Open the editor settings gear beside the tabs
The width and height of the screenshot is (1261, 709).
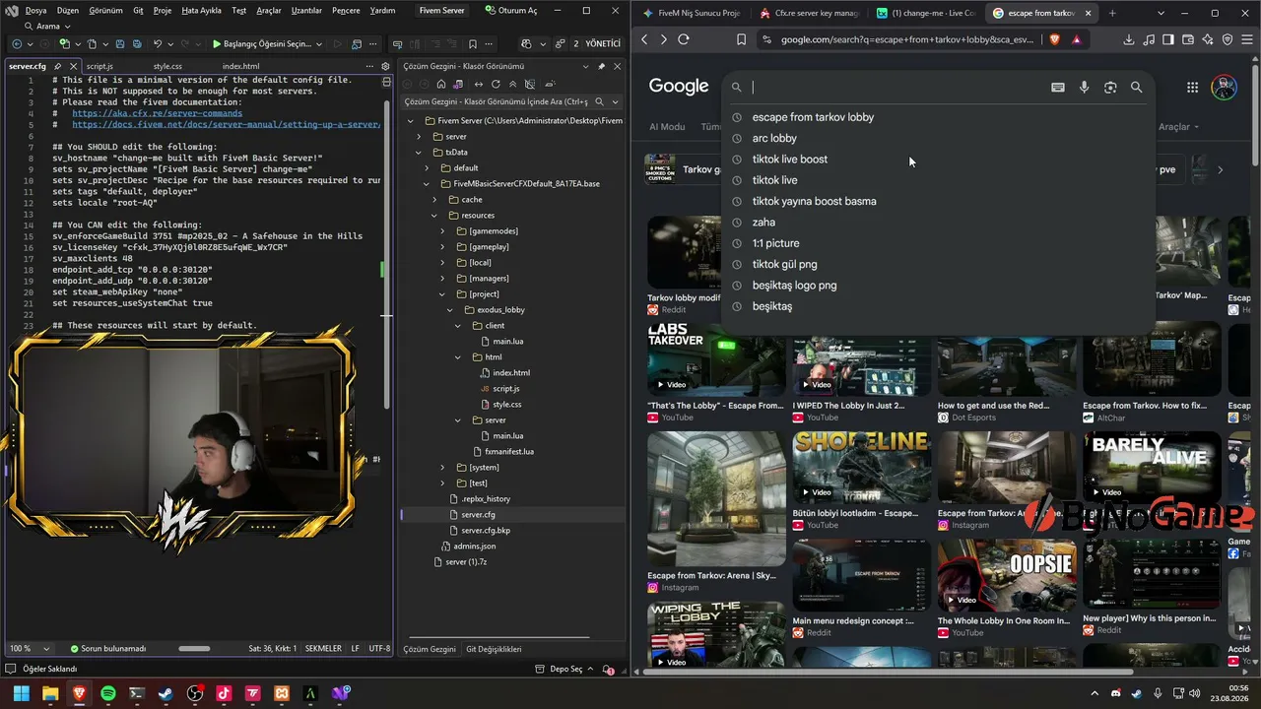[385, 66]
